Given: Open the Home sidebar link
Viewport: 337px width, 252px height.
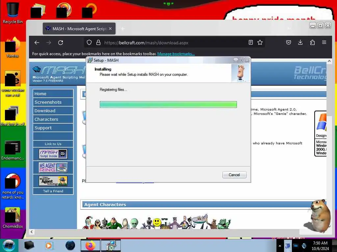Looking at the screenshot, I should [53, 94].
